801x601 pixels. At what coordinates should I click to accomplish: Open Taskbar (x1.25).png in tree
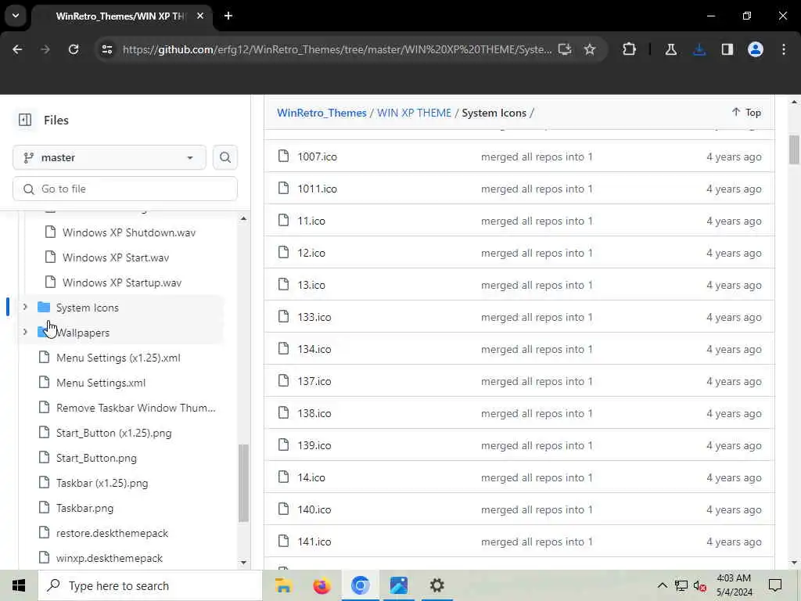(102, 483)
